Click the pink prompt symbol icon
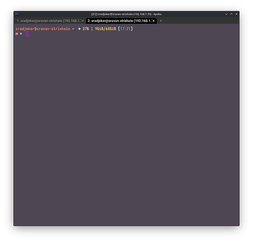This screenshot has height=242, width=253. [16, 34]
